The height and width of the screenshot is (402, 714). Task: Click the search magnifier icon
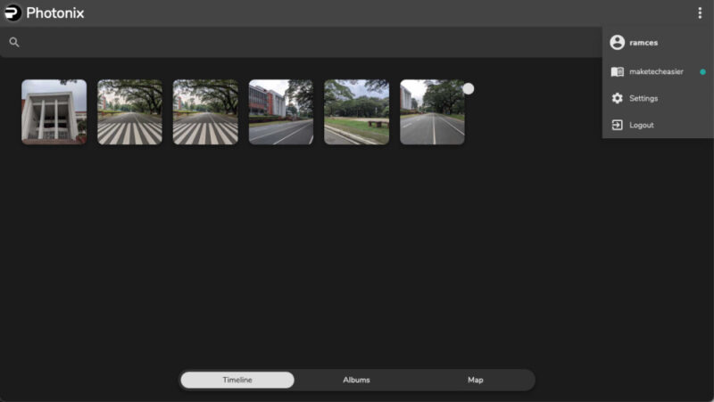[14, 42]
